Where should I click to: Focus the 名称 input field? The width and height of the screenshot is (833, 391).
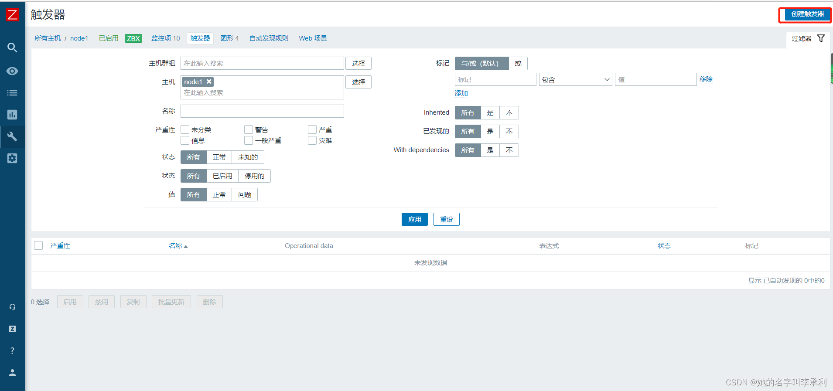pyautogui.click(x=262, y=111)
